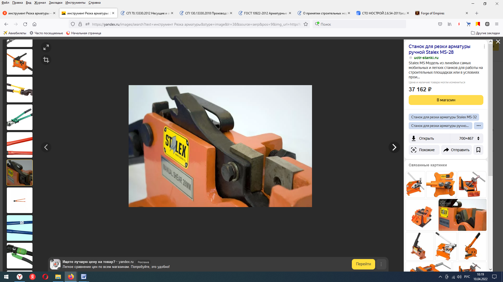
Task: Open the Журнал menu
Action: (40, 3)
